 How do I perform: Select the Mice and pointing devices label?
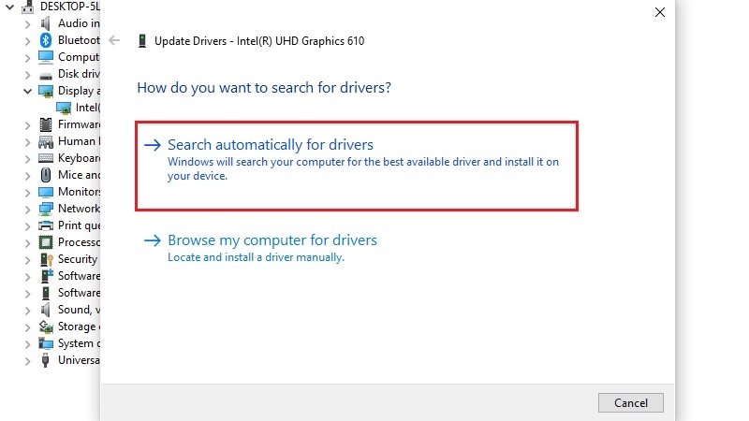(79, 175)
